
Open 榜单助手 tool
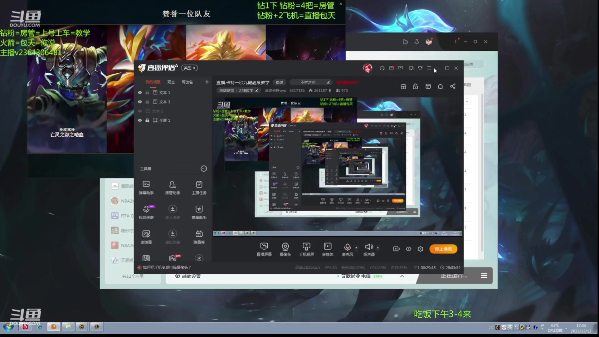click(x=199, y=212)
